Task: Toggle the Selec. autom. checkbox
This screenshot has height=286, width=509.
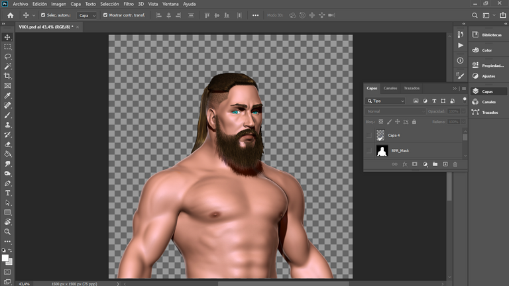Action: 43,15
